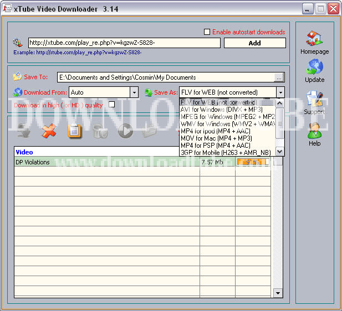The height and width of the screenshot is (311, 342).
Task: Click the DP Violations progress bar
Action: [253, 162]
